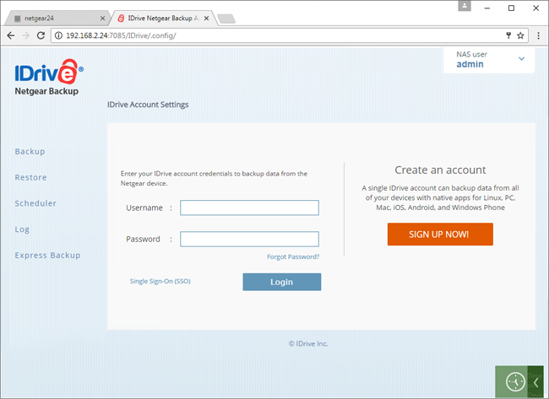Open Express Backup in sidebar
The image size is (549, 399).
47,256
